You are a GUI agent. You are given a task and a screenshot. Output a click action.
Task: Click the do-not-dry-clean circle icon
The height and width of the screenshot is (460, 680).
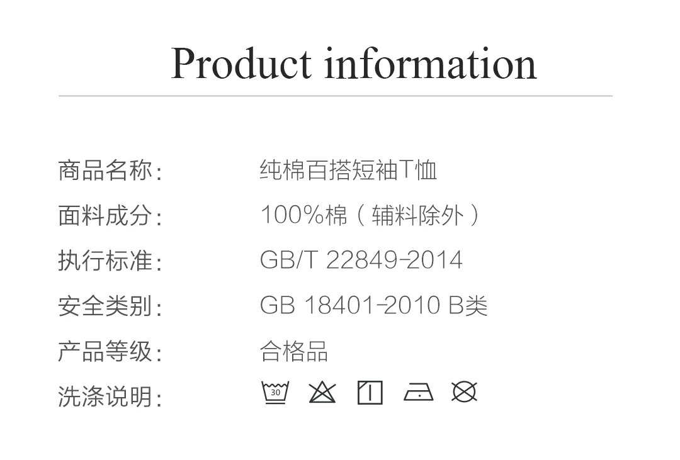pos(464,392)
